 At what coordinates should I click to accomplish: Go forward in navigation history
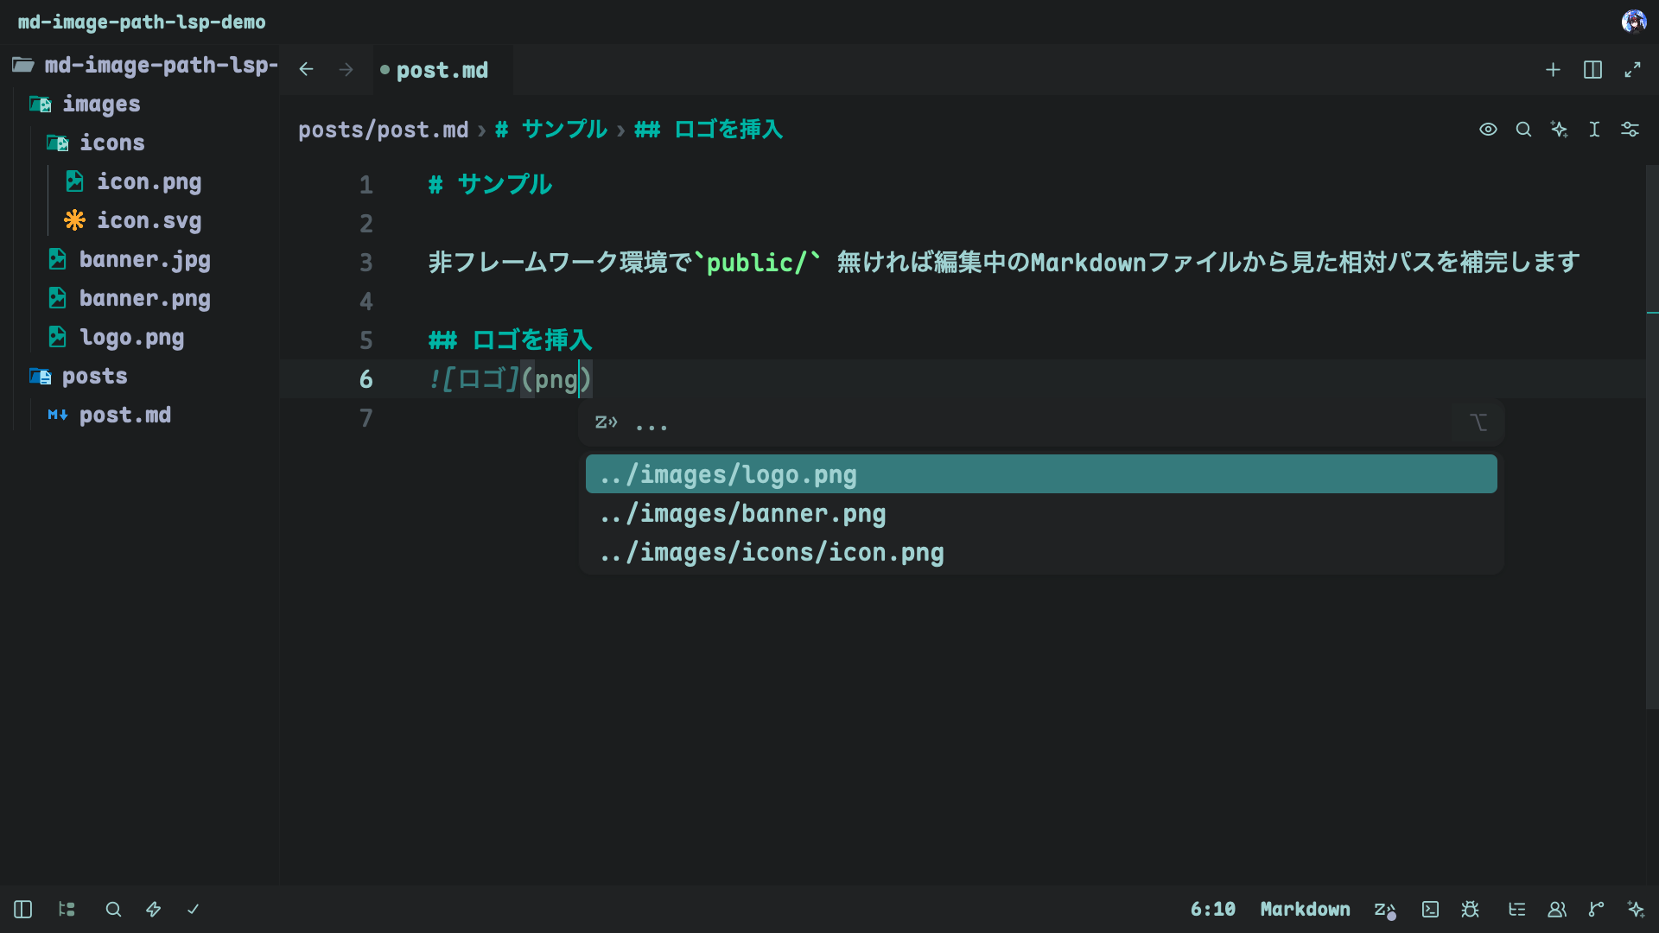(346, 69)
